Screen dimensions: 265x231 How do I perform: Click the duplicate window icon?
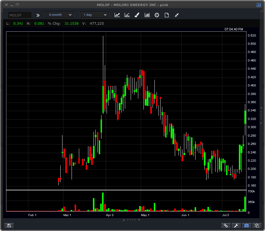click(x=257, y=226)
